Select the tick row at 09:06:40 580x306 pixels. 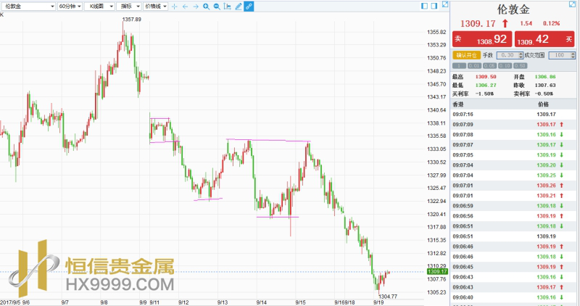tap(513, 297)
